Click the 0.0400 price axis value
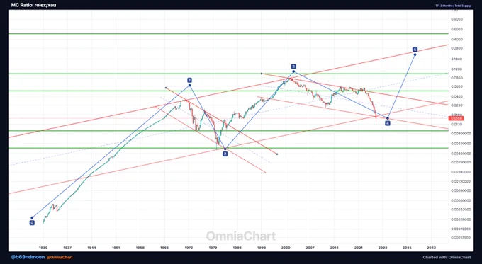The width and height of the screenshot is (482, 264). [456, 96]
